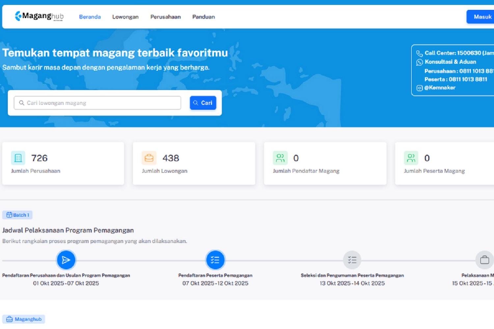
Task: Click the people icon on Jumlah Pendaftar Magang card
Action: click(x=280, y=158)
